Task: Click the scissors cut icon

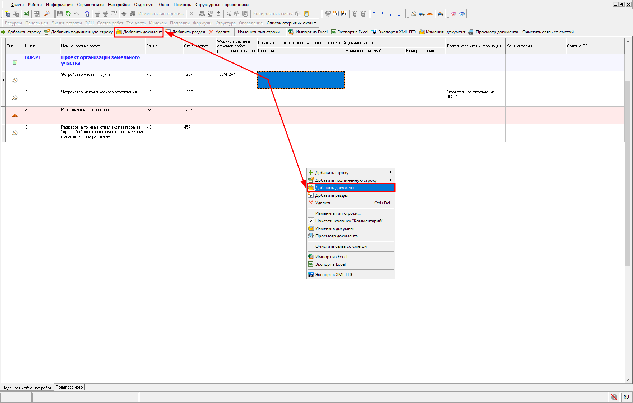Action: [x=228, y=14]
